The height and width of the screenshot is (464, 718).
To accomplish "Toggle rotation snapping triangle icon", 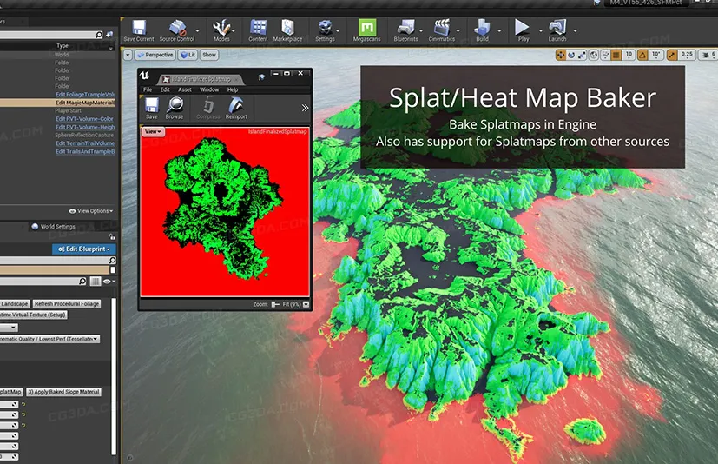I will click(x=643, y=55).
